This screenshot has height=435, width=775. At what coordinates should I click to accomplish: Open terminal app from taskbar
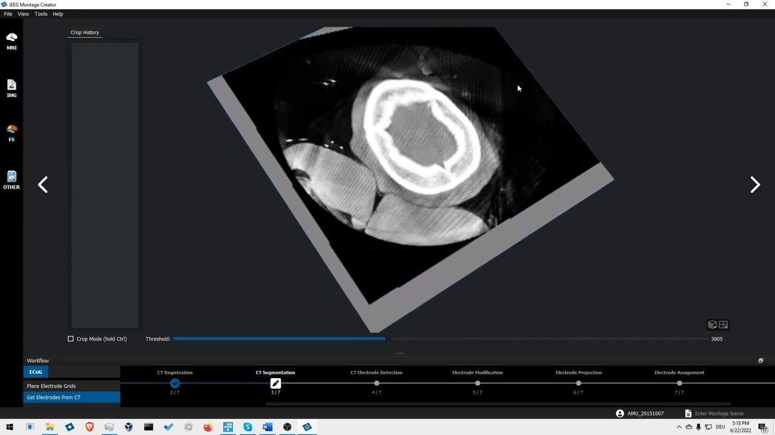tap(149, 427)
